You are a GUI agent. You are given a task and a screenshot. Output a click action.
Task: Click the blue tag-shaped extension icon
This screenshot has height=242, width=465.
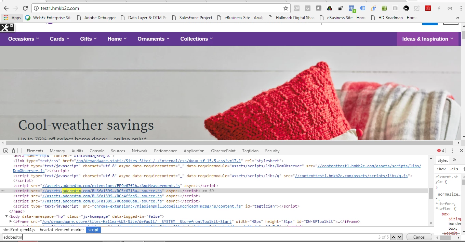click(362, 8)
